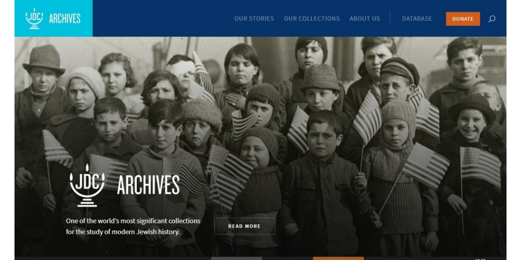The height and width of the screenshot is (260, 521).
Task: Open the search magnifier icon
Action: pyautogui.click(x=492, y=19)
